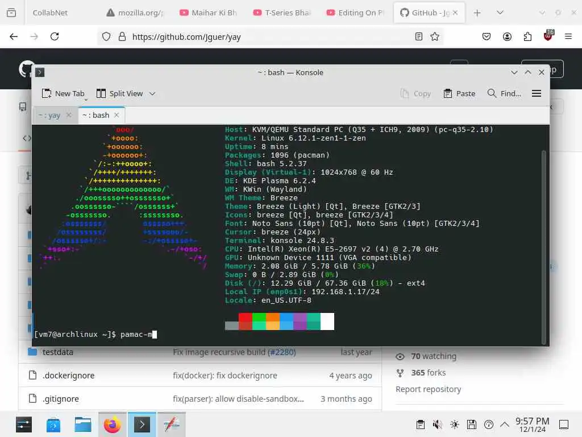List all Firefox tabs dropdown
Viewport: 582px width, 437px height.
click(500, 13)
